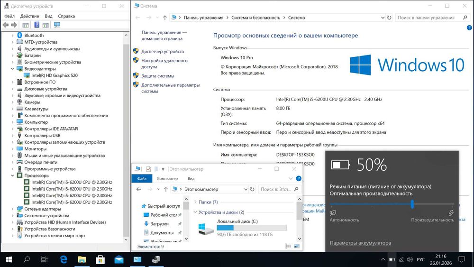474x267 pixels.
Task: Click the up arrow in Система window
Action: coord(165,18)
